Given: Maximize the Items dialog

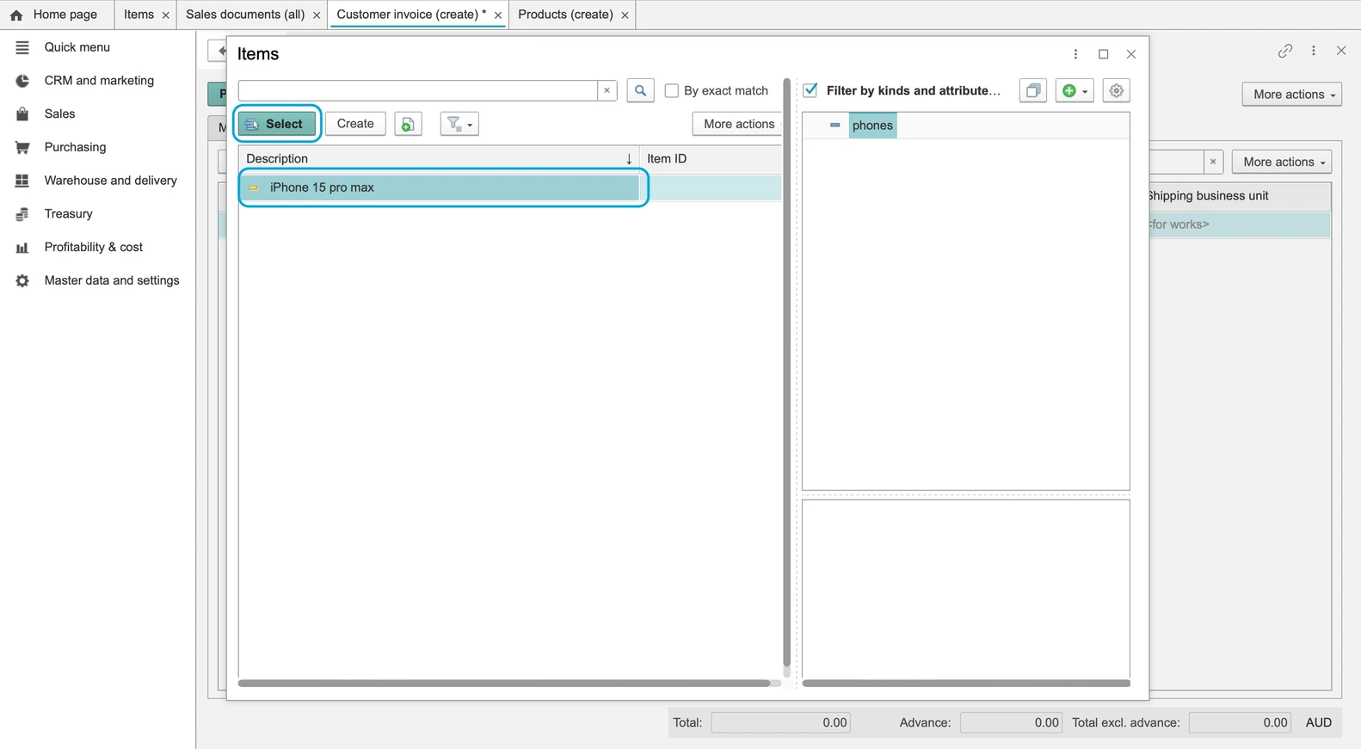Looking at the screenshot, I should pos(1104,54).
